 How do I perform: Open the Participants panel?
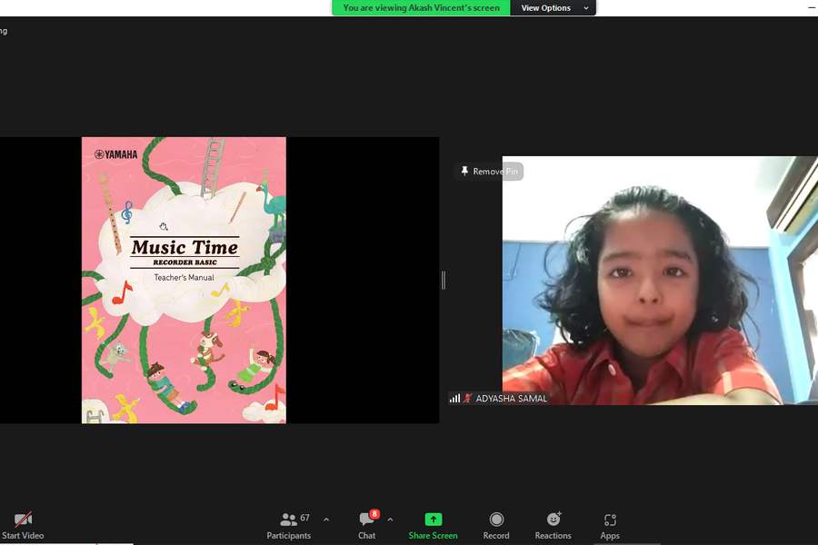coord(289,524)
